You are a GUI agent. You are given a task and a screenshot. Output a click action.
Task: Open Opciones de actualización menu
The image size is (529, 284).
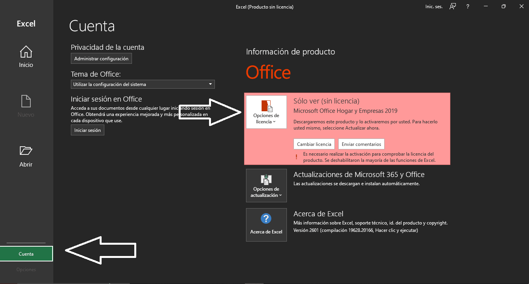pyautogui.click(x=266, y=186)
